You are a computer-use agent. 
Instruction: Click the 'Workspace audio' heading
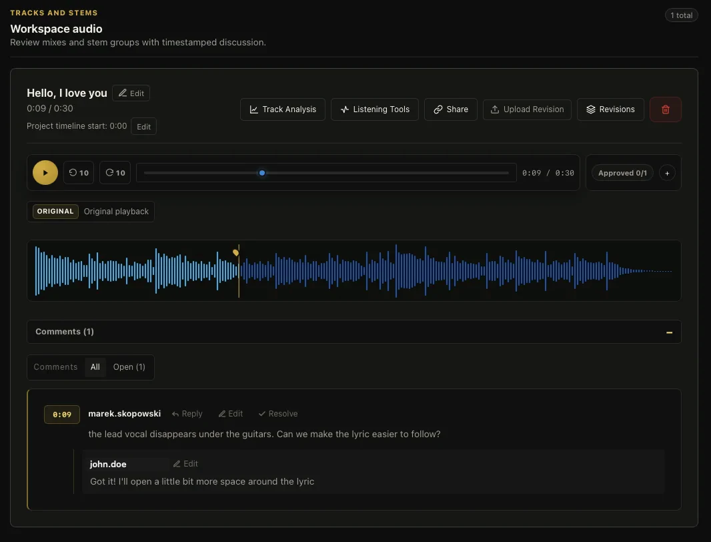pos(56,29)
